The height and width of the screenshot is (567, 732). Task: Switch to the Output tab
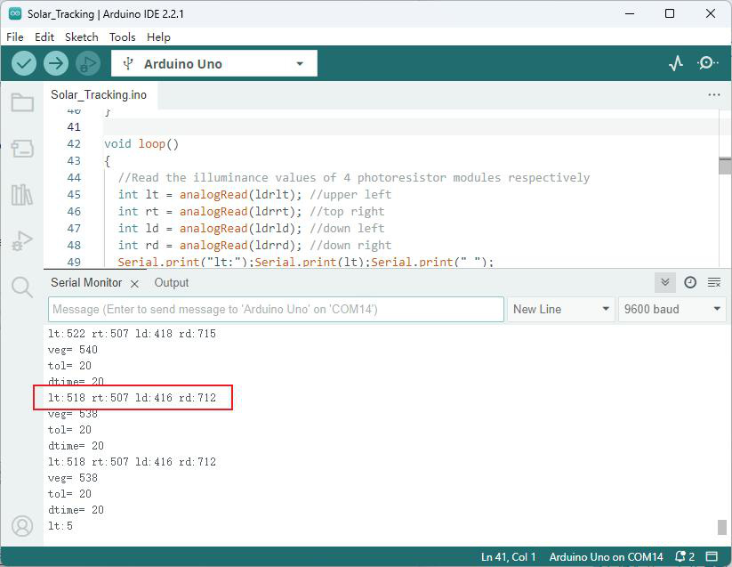pyautogui.click(x=172, y=282)
